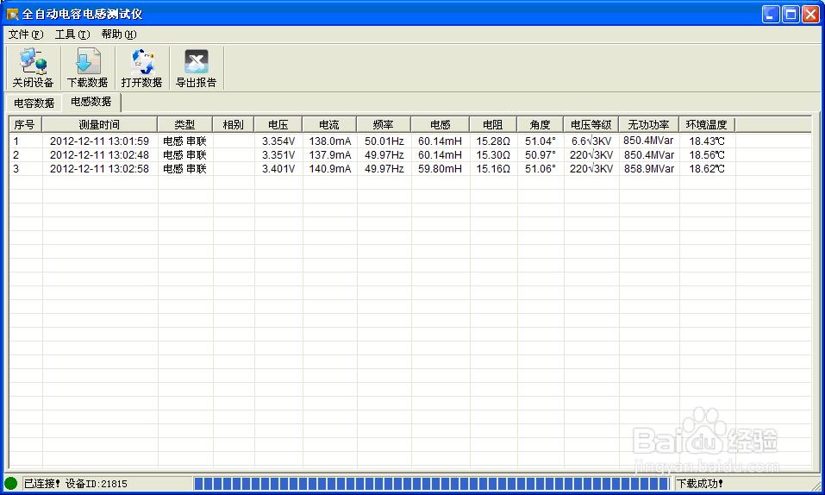Click the 电感 column header

(440, 125)
